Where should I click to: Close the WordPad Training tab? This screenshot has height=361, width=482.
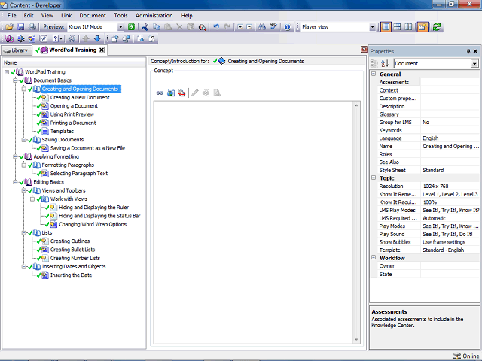102,50
